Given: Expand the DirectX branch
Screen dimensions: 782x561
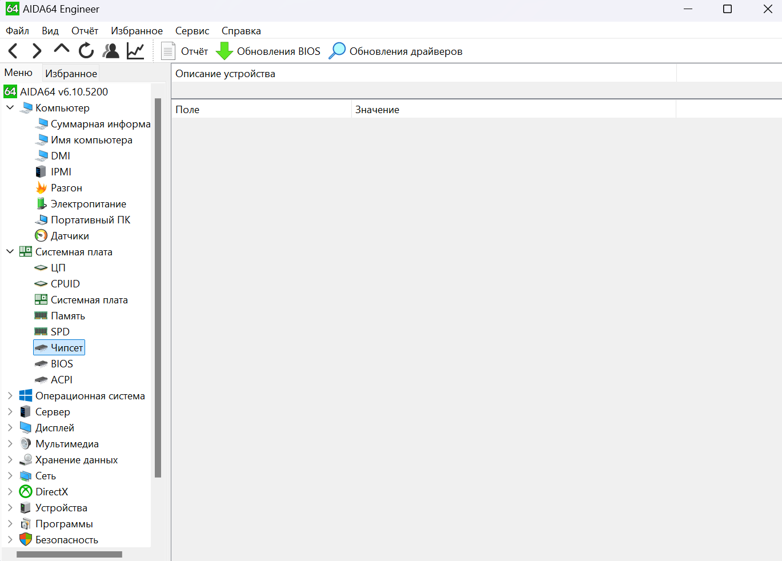Looking at the screenshot, I should click(x=10, y=491).
